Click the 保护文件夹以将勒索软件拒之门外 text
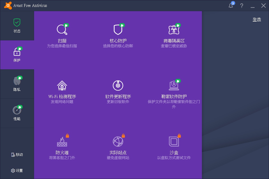 174,104
